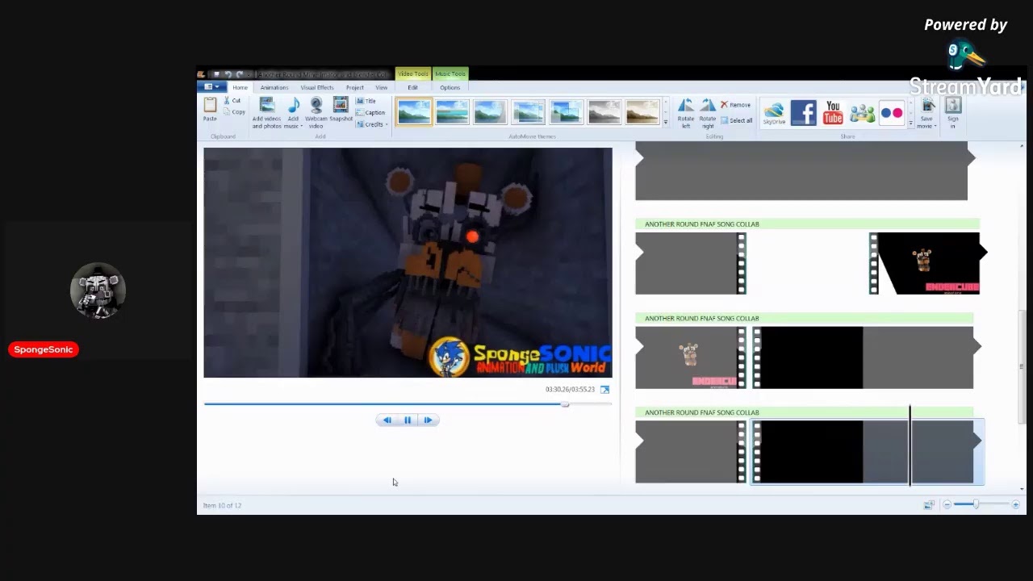The image size is (1033, 581).
Task: Click the timeline playhead marker line
Action: pos(910,446)
